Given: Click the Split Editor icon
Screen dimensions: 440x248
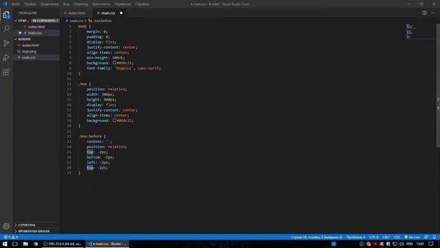Looking at the screenshot, I should click(x=424, y=13).
